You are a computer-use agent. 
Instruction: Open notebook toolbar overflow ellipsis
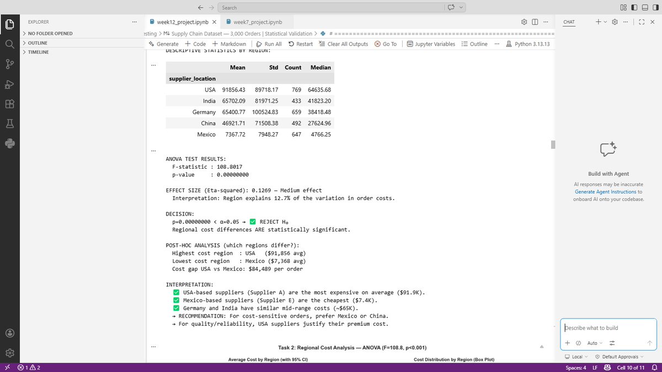(496, 44)
